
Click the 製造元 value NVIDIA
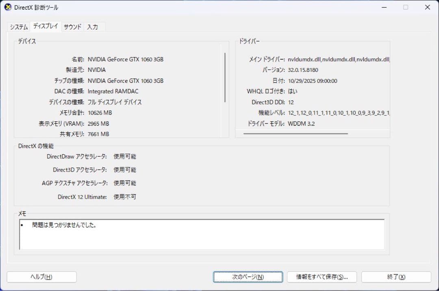point(97,70)
